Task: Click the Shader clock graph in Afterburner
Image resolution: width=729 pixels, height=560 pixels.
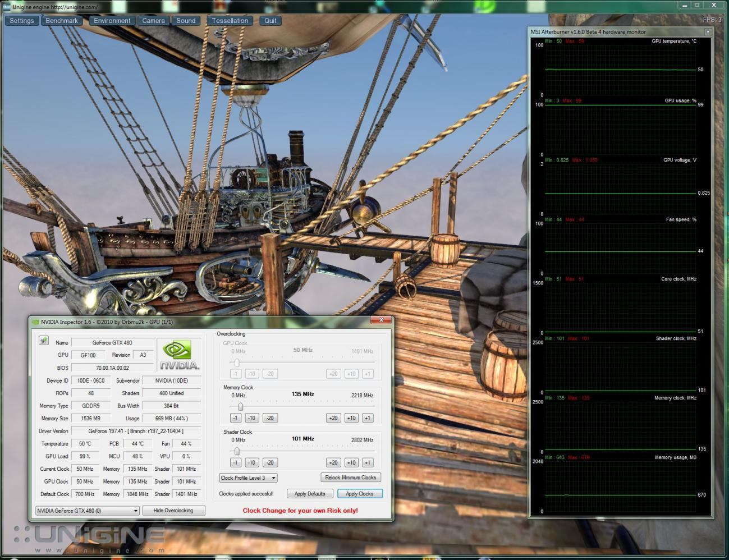Action: [x=620, y=367]
